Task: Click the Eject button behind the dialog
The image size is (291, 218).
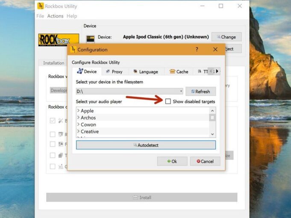Action: pos(233,49)
